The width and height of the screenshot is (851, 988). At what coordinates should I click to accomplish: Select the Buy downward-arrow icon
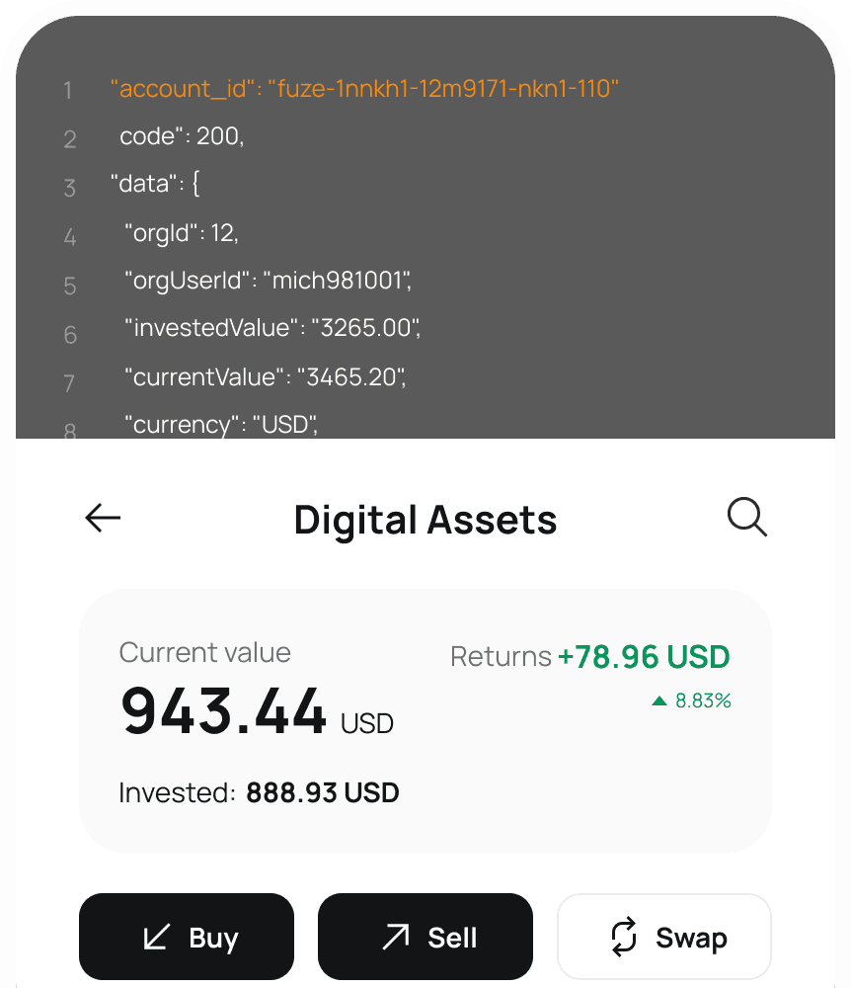pyautogui.click(x=155, y=937)
